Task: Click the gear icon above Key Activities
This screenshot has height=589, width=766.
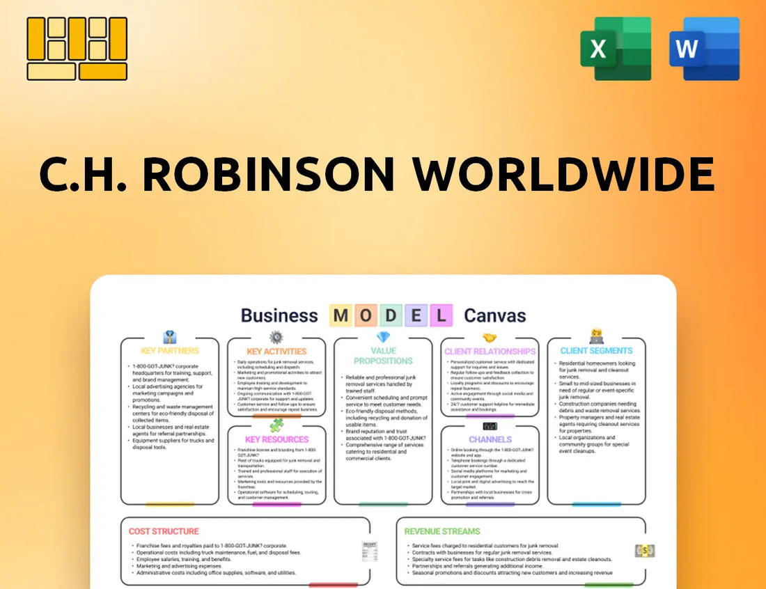Action: coord(276,337)
